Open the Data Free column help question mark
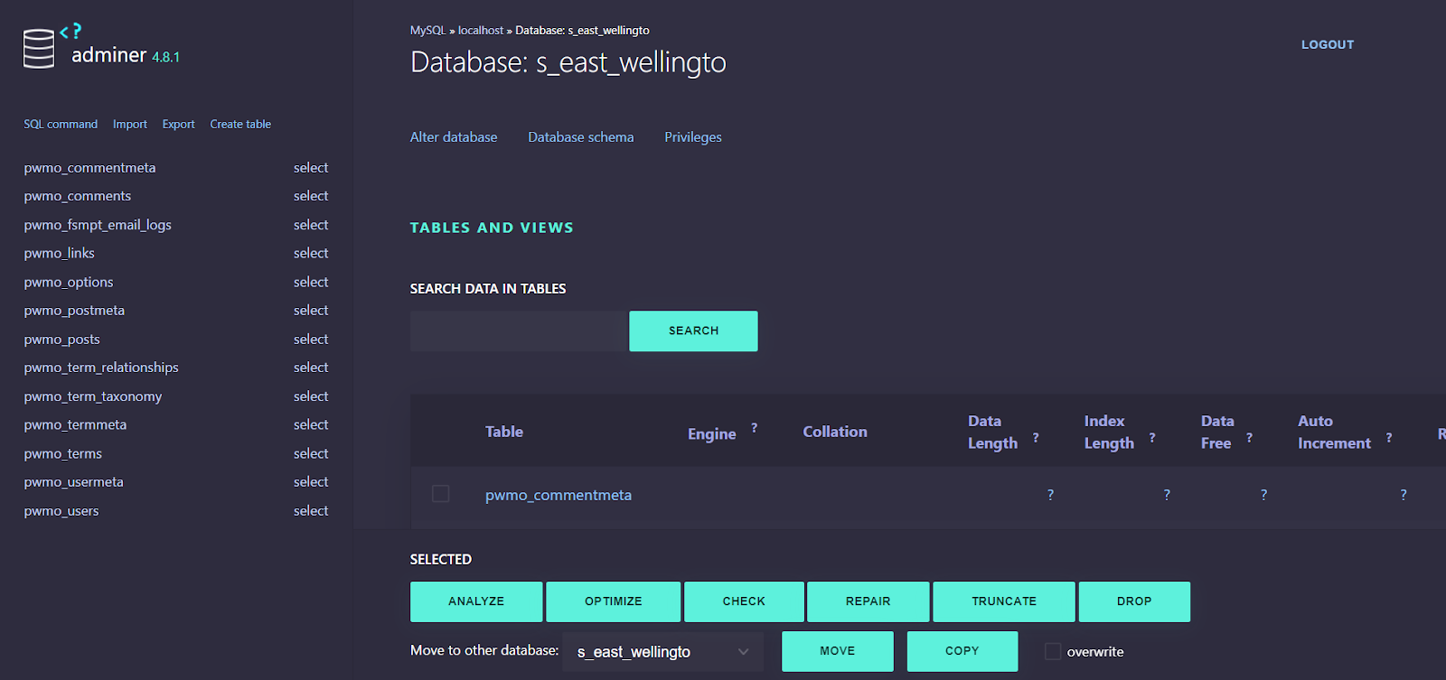This screenshot has height=680, width=1446. point(1249,438)
